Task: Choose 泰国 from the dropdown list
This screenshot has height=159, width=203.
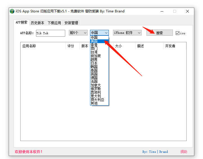Action: point(99,70)
